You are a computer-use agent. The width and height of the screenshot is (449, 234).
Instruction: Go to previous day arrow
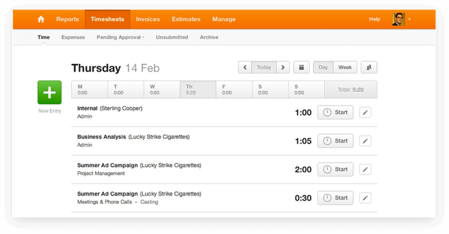[245, 67]
